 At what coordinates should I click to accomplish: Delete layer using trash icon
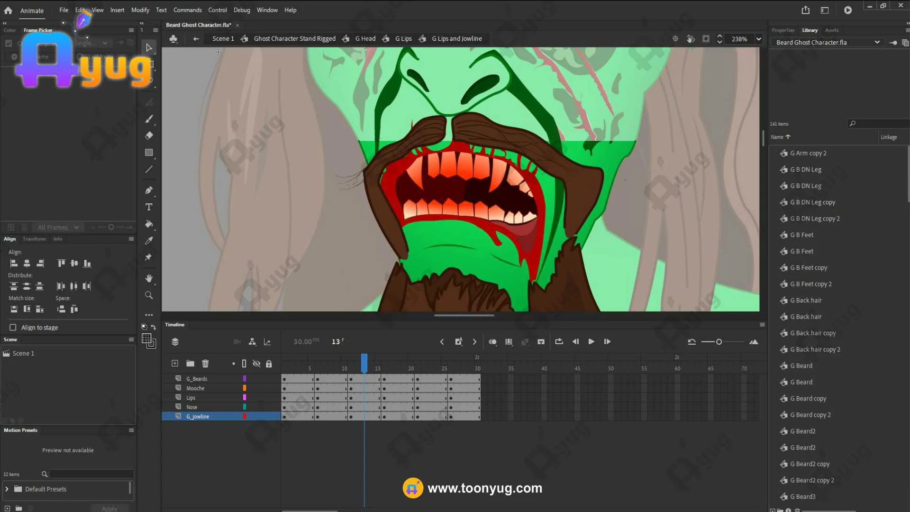point(205,364)
